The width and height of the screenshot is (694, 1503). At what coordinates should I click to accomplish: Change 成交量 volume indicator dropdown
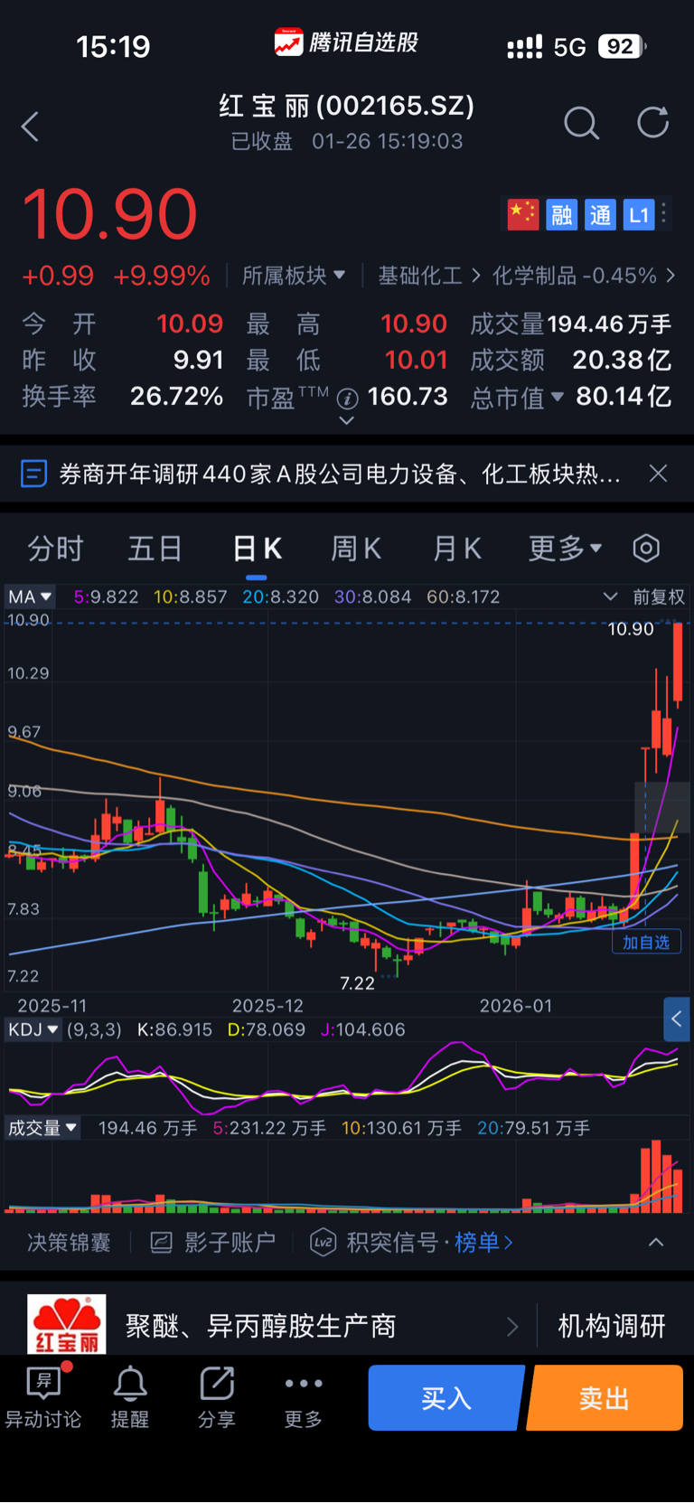[42, 1128]
